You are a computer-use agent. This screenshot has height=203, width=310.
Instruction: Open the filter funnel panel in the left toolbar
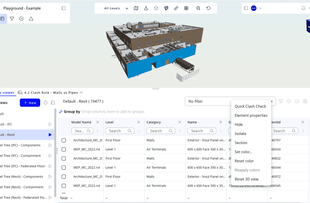click(x=12, y=19)
